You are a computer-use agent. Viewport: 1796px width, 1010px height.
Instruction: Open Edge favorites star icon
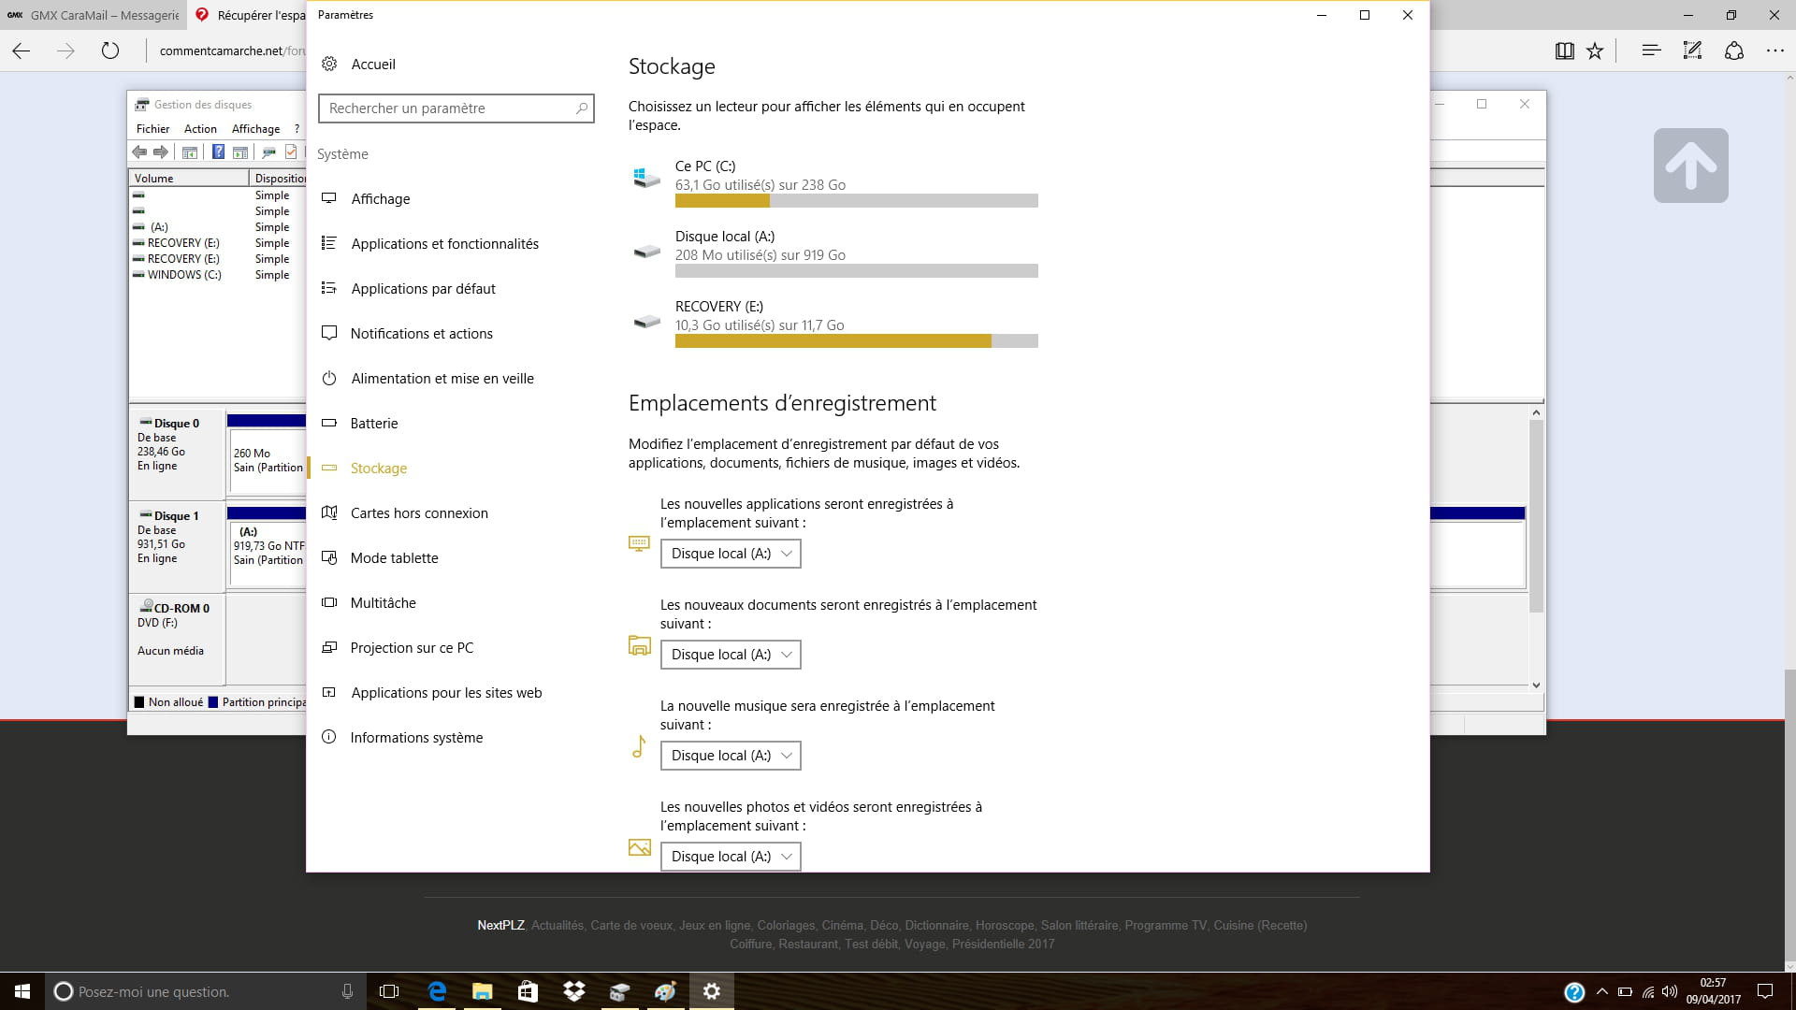[x=1595, y=51]
